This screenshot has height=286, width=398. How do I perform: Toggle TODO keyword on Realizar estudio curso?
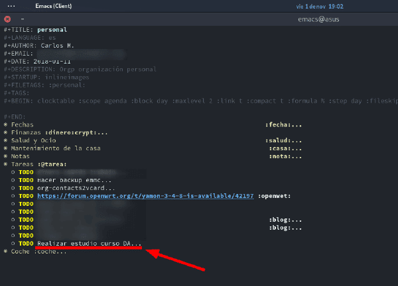[x=26, y=244]
